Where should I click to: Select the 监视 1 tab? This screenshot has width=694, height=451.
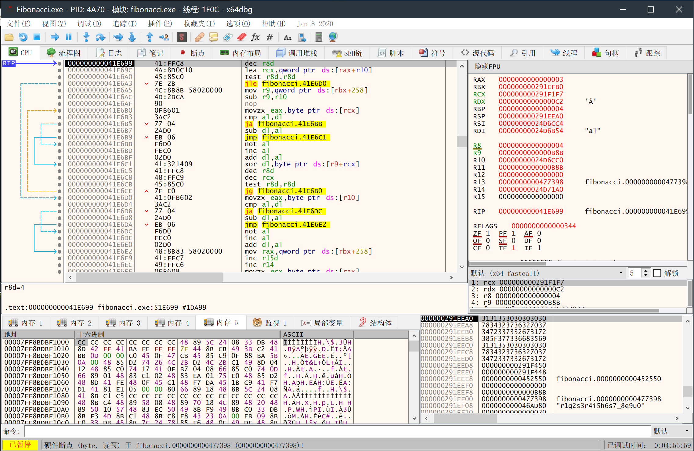pos(270,323)
